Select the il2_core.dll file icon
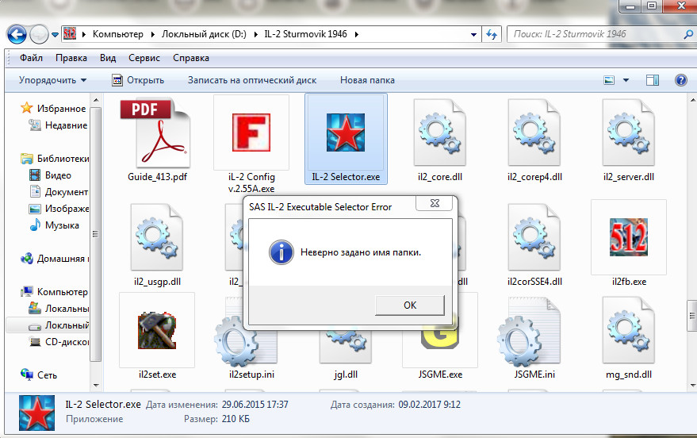This screenshot has height=438, width=697. pyautogui.click(x=439, y=133)
